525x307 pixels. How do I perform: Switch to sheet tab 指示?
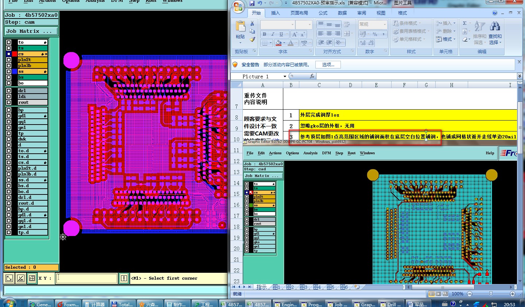pos(261,287)
